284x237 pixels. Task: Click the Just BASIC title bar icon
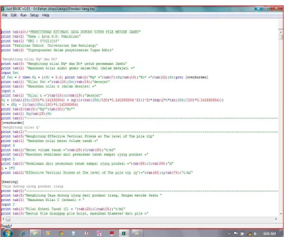pyautogui.click(x=3, y=9)
